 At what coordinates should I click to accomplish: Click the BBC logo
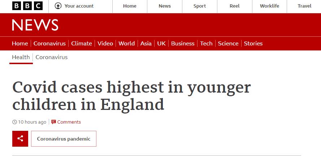point(27,6)
